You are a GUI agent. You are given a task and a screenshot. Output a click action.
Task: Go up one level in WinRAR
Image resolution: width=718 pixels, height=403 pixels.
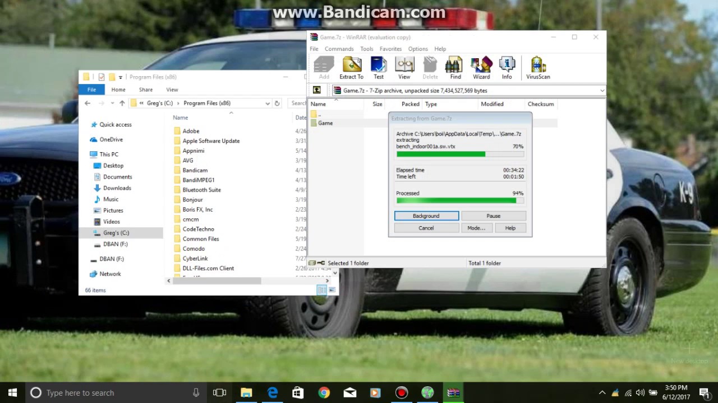317,90
